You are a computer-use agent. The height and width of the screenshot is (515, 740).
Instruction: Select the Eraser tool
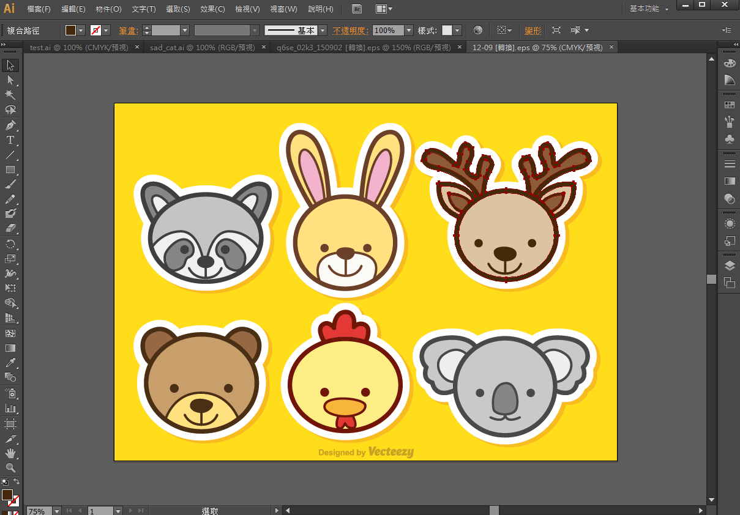[10, 228]
